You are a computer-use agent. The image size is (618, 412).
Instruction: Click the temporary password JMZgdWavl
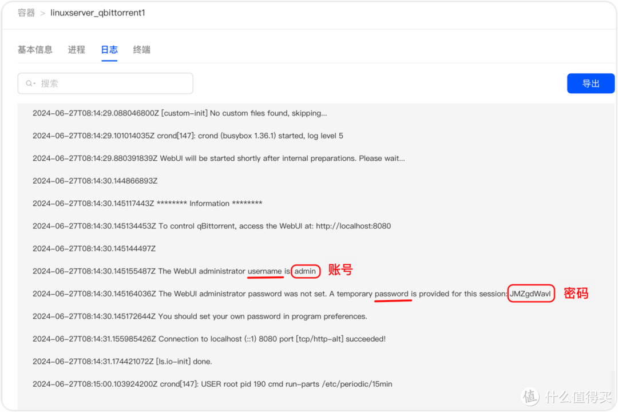(x=530, y=294)
